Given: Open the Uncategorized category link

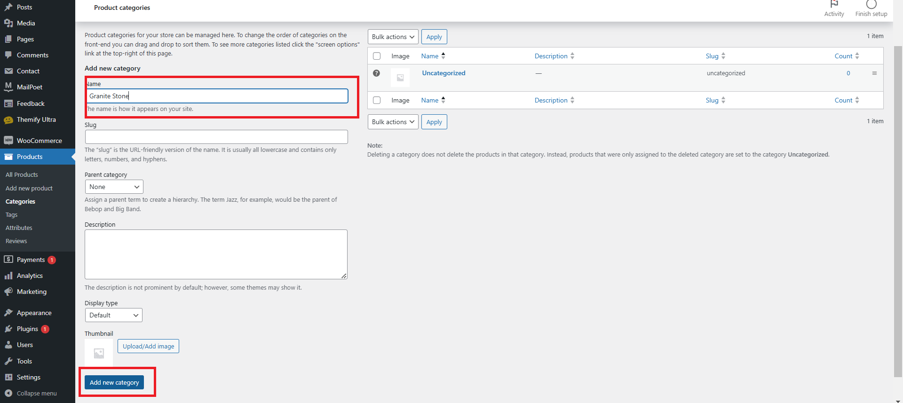Looking at the screenshot, I should point(444,73).
